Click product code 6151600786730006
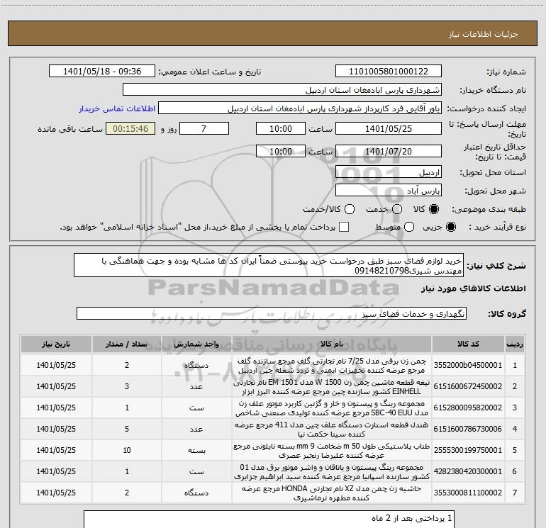This screenshot has width=546, height=528. pyautogui.click(x=468, y=429)
